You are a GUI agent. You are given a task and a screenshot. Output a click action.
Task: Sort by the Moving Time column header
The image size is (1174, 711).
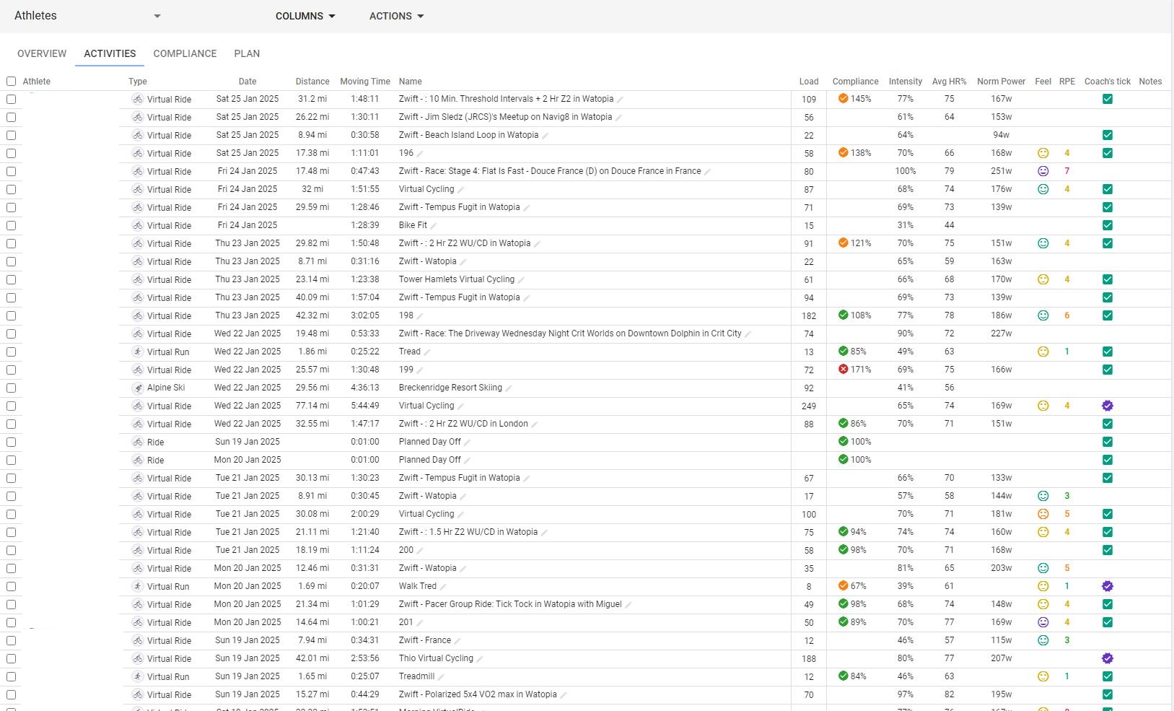click(365, 82)
